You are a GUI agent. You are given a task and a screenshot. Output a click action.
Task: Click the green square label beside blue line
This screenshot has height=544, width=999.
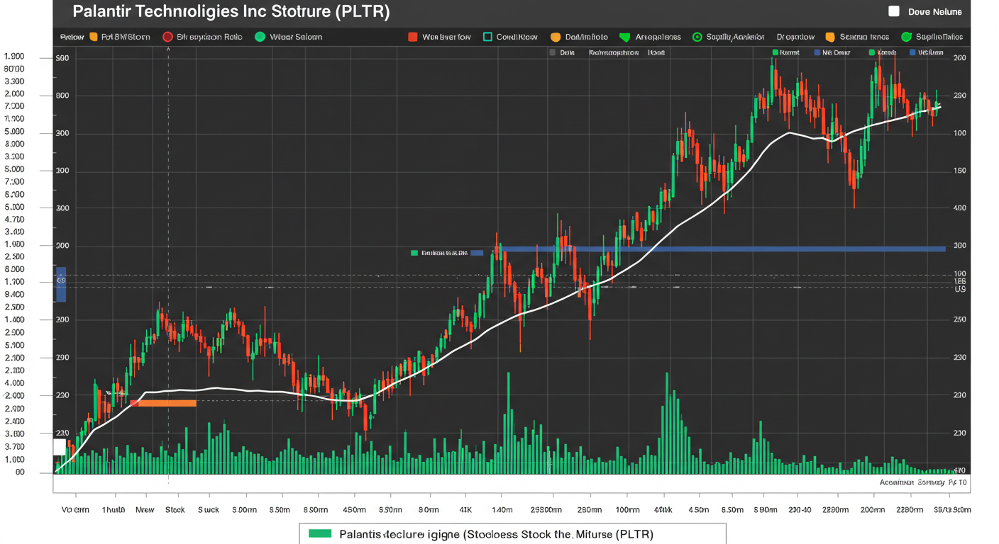414,252
